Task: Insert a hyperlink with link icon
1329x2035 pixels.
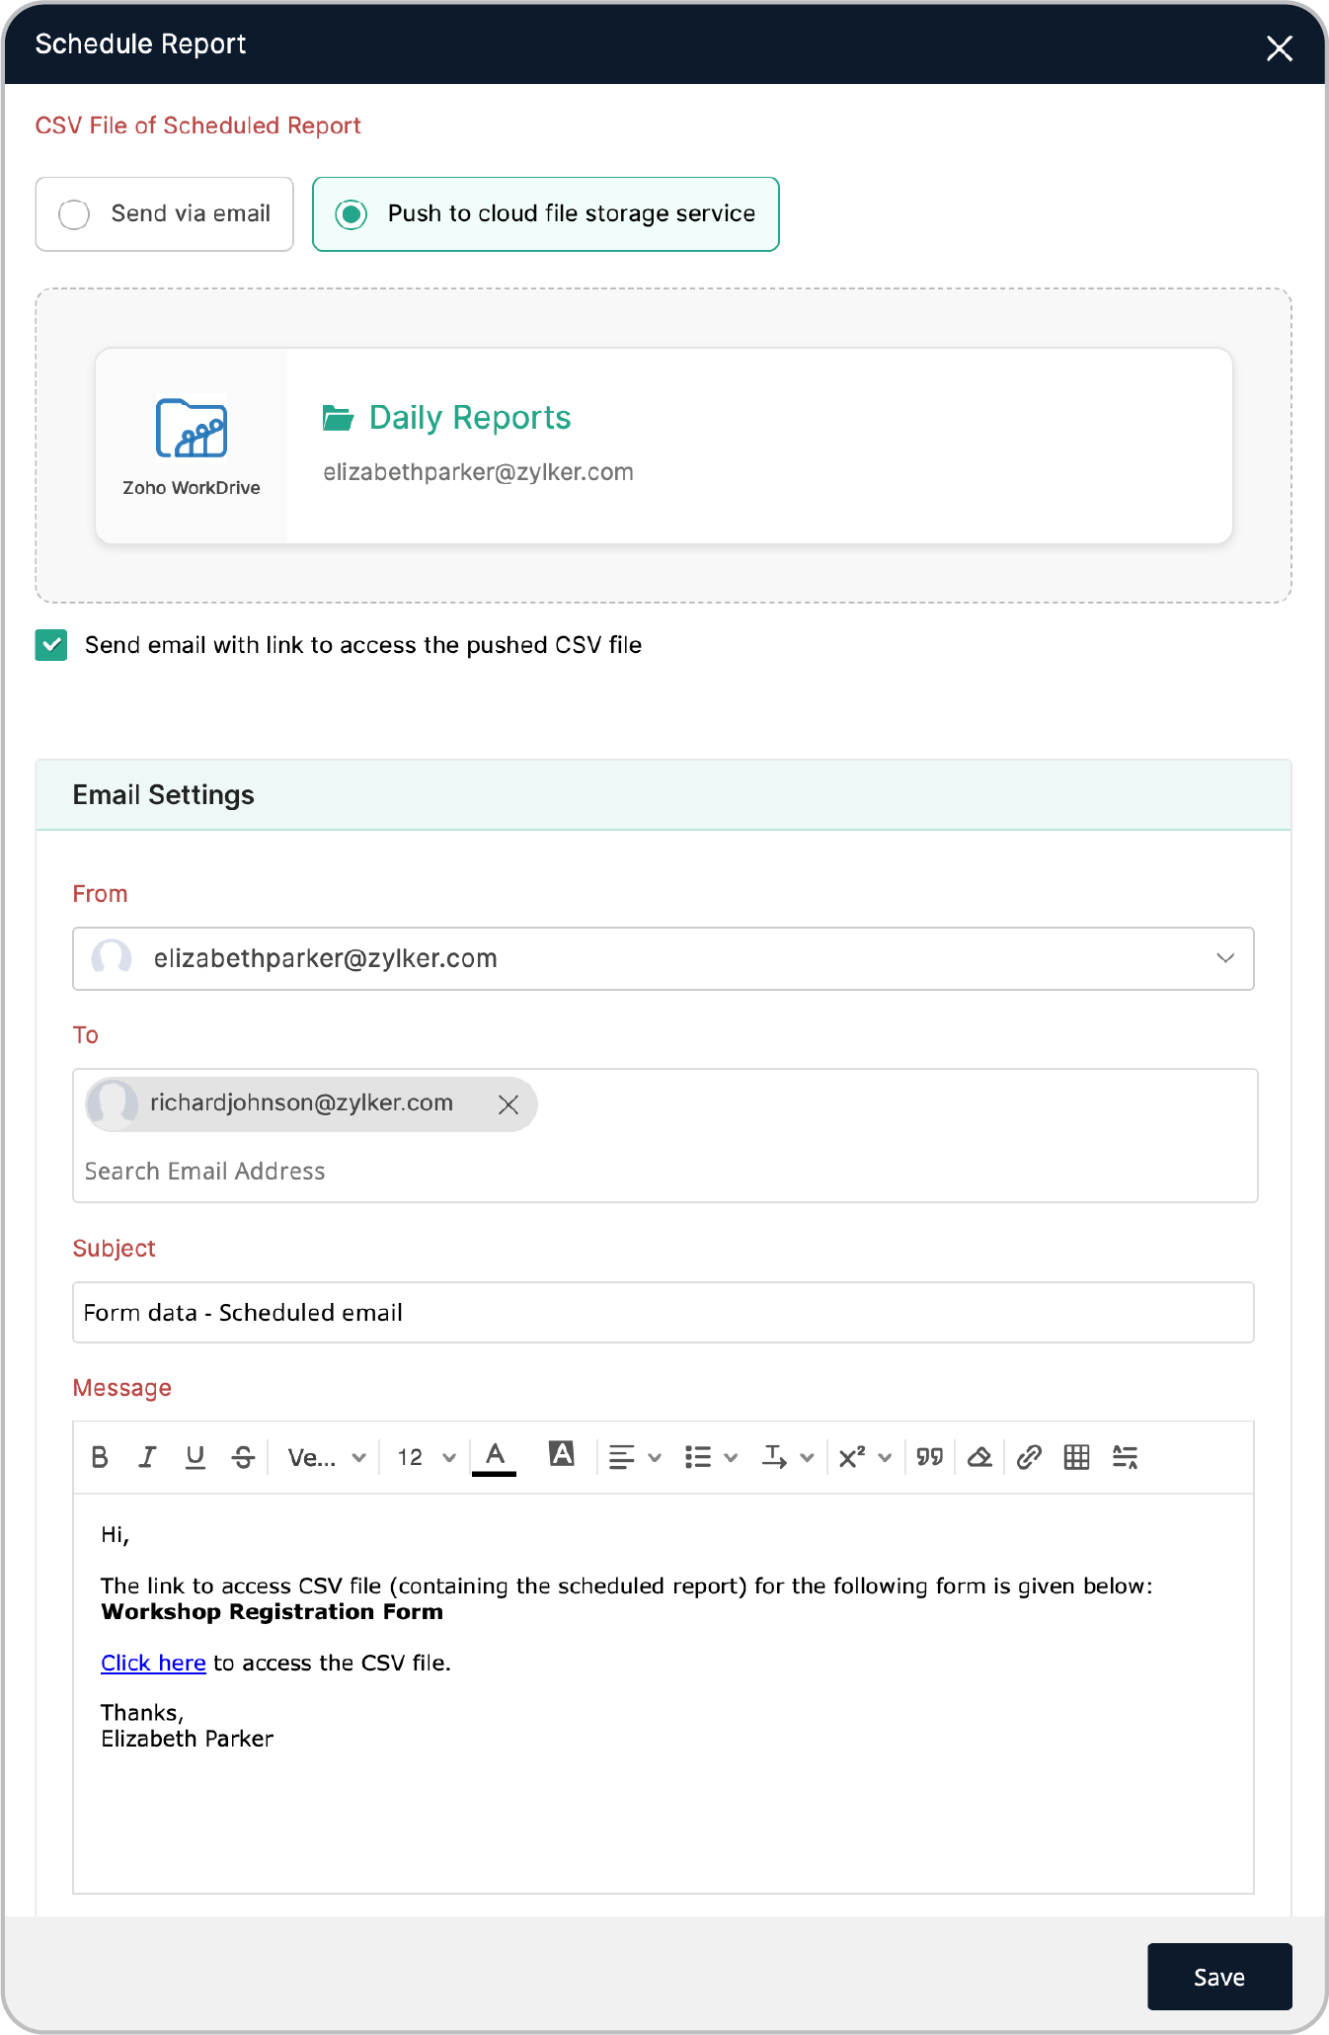Action: tap(1029, 1457)
